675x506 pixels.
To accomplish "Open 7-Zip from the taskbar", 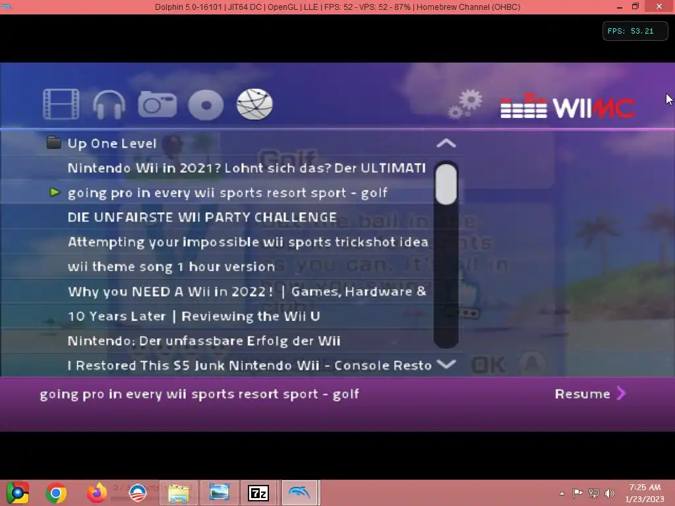I will click(258, 493).
